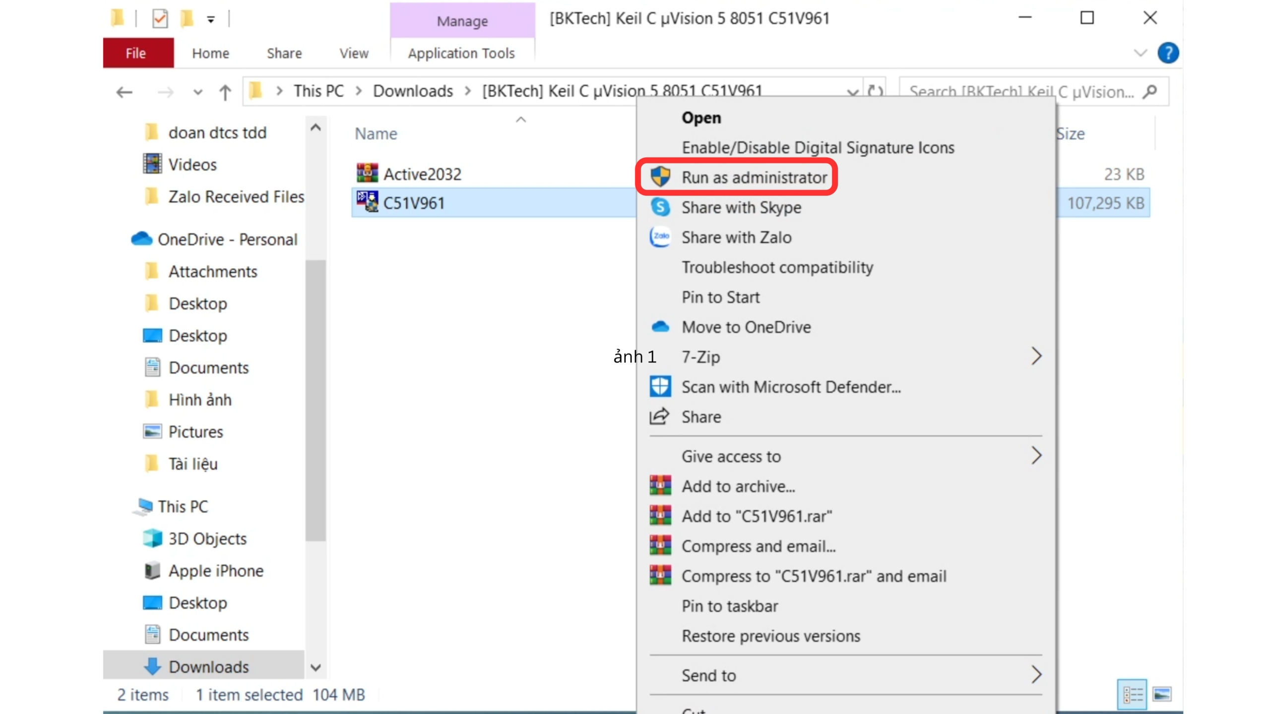The image size is (1270, 714).
Task: Click the C51V961 installer file icon
Action: pos(367,202)
